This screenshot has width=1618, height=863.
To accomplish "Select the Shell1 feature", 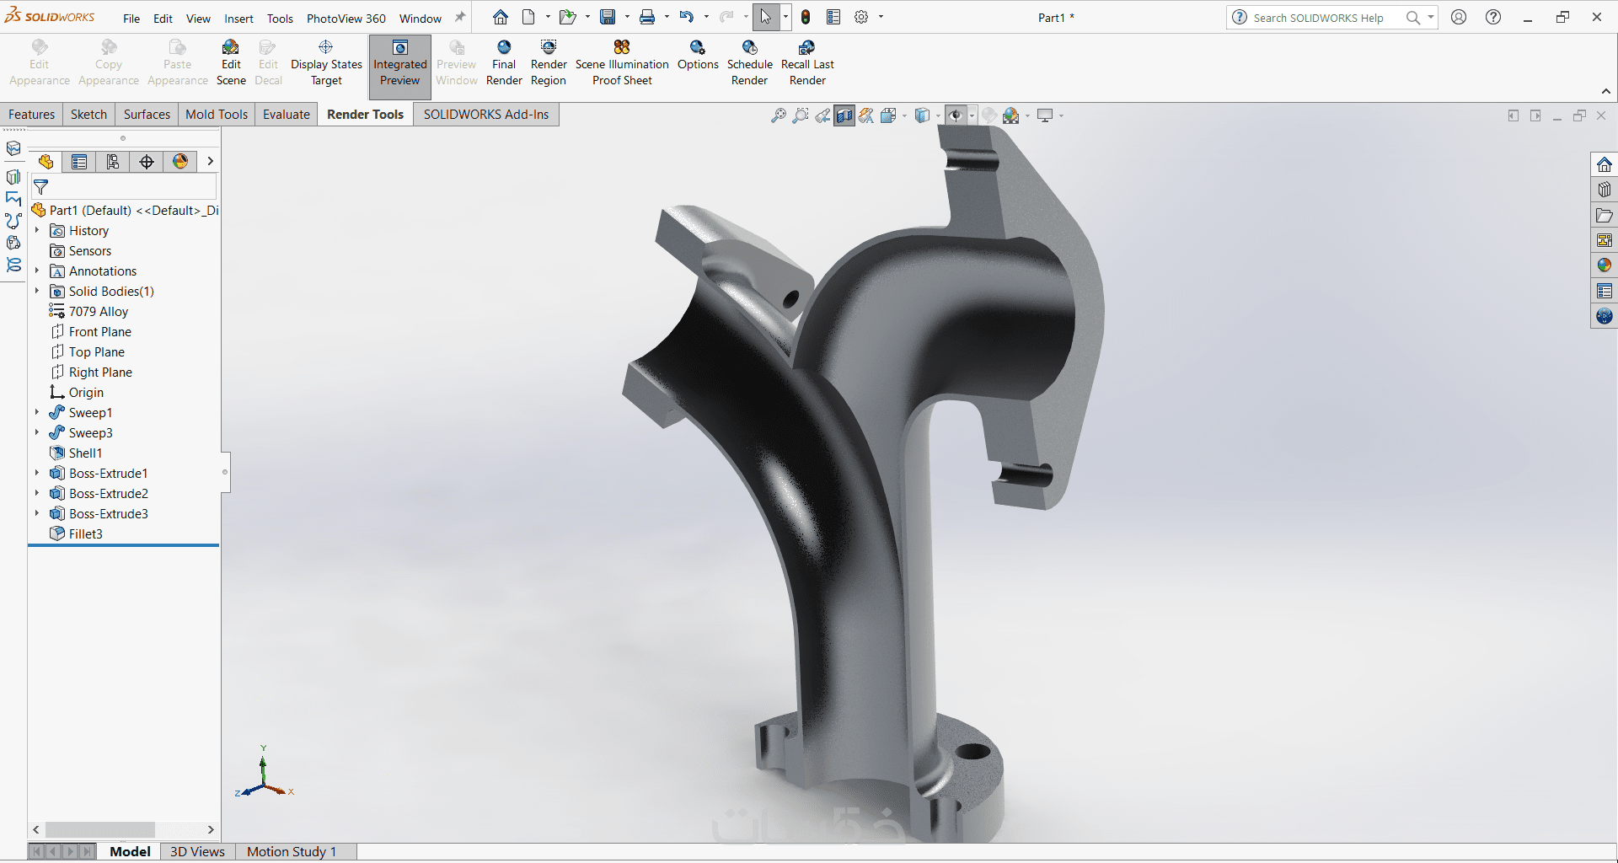I will pos(85,453).
